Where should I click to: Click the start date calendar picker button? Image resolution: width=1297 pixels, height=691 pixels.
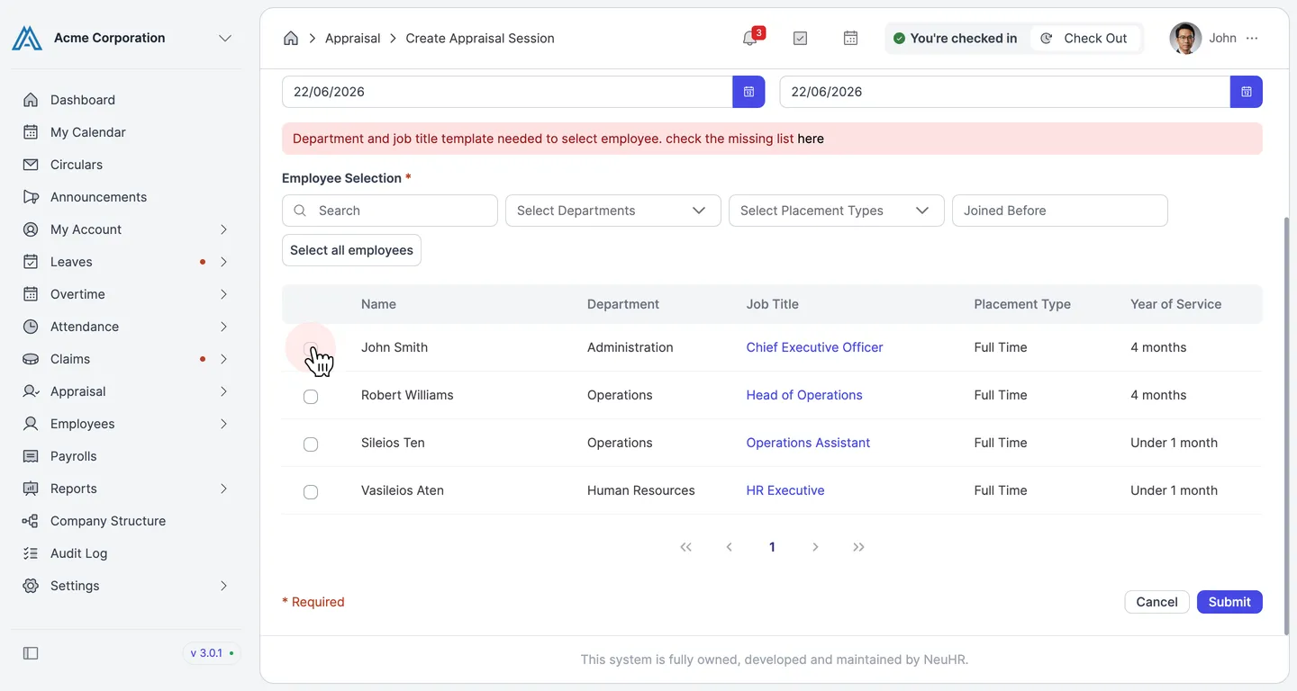click(748, 92)
